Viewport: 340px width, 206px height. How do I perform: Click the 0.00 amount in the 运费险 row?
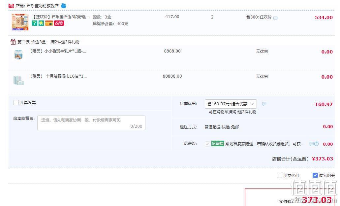(328, 144)
